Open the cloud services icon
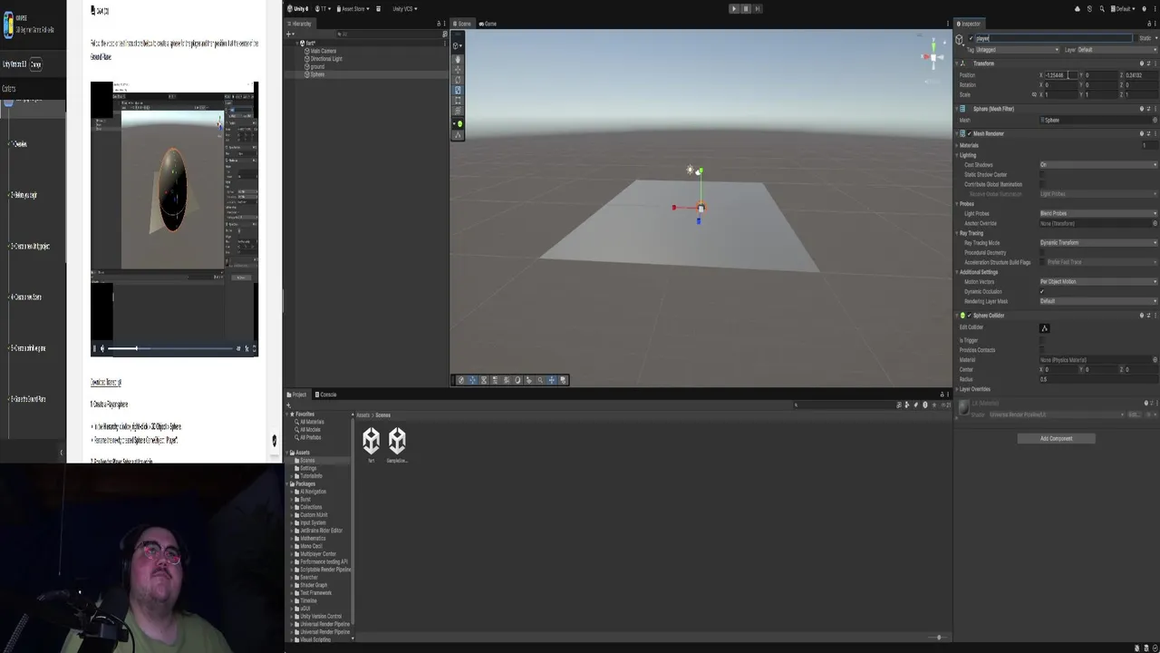 (x=1078, y=8)
